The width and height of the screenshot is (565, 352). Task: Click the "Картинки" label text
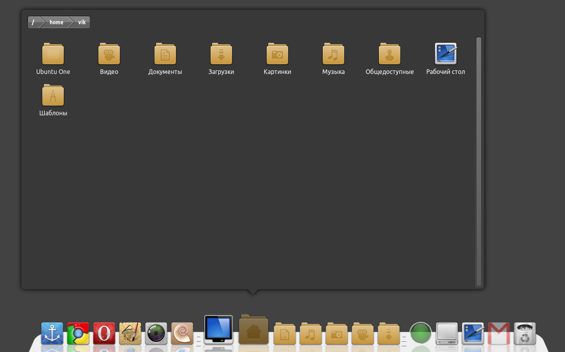coord(277,71)
